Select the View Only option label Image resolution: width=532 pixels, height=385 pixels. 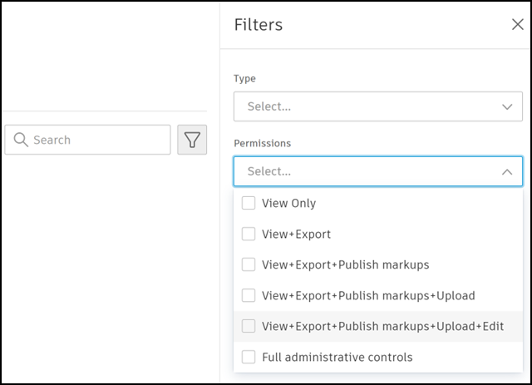[288, 203]
